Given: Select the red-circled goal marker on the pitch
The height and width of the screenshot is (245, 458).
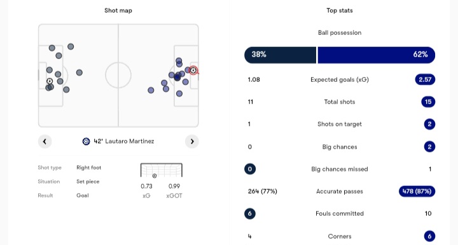Looking at the screenshot, I should pyautogui.click(x=193, y=70).
